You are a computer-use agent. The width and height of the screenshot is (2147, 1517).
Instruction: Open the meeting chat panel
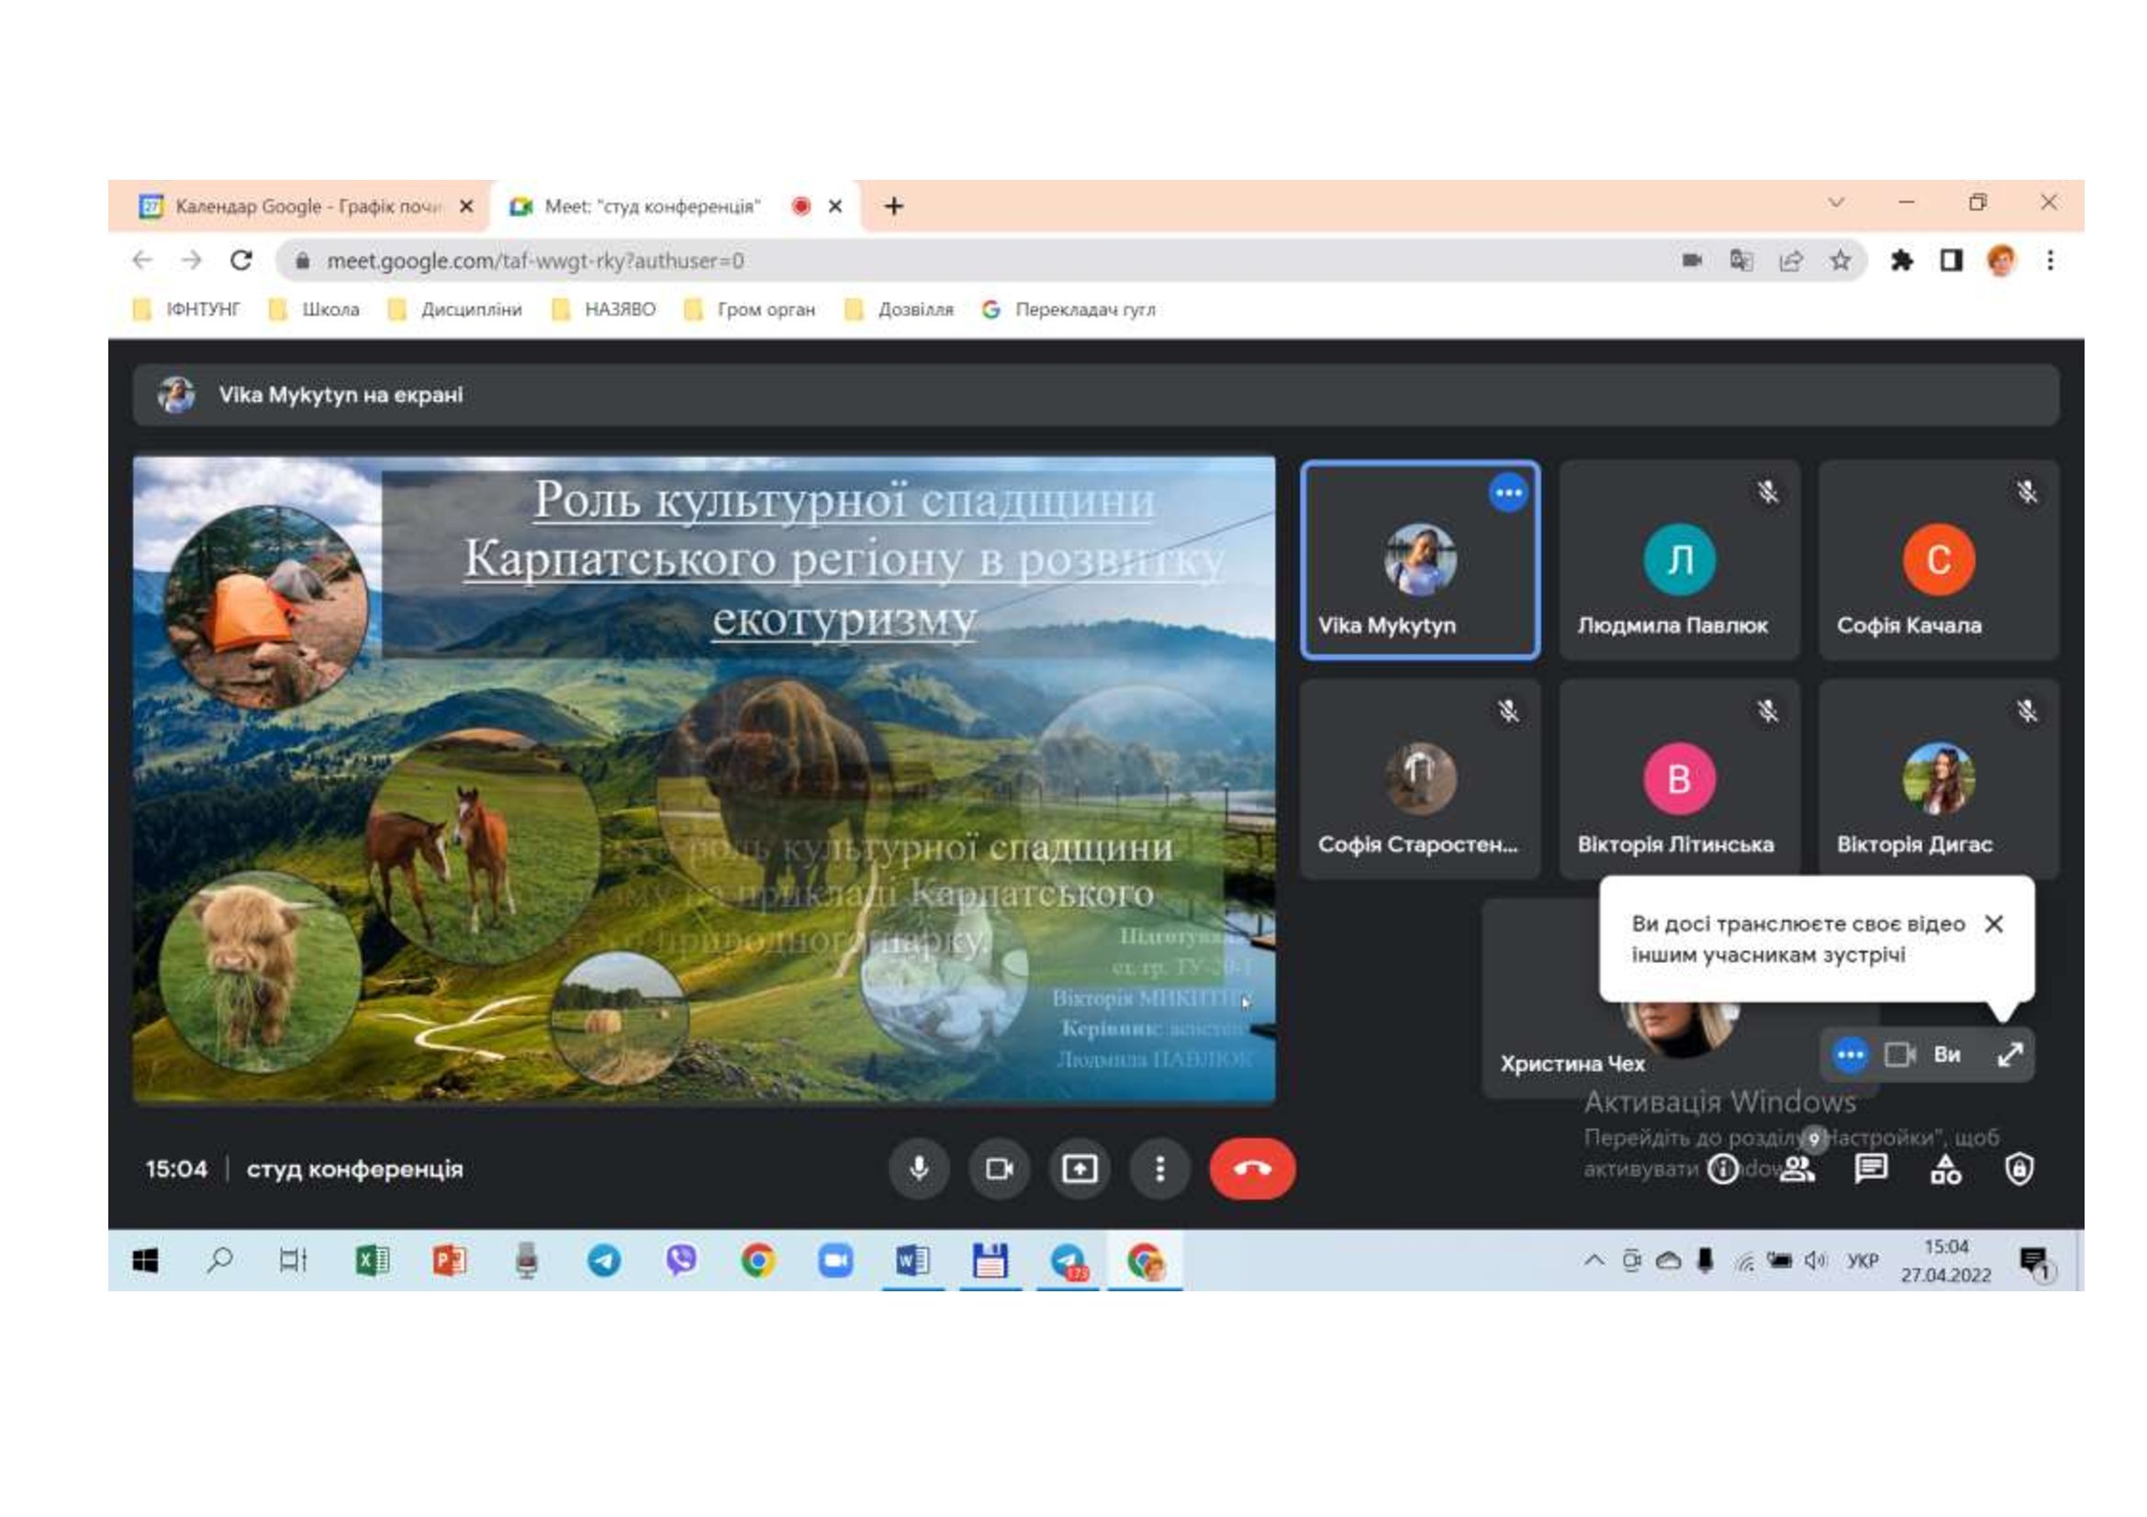(x=1870, y=1168)
